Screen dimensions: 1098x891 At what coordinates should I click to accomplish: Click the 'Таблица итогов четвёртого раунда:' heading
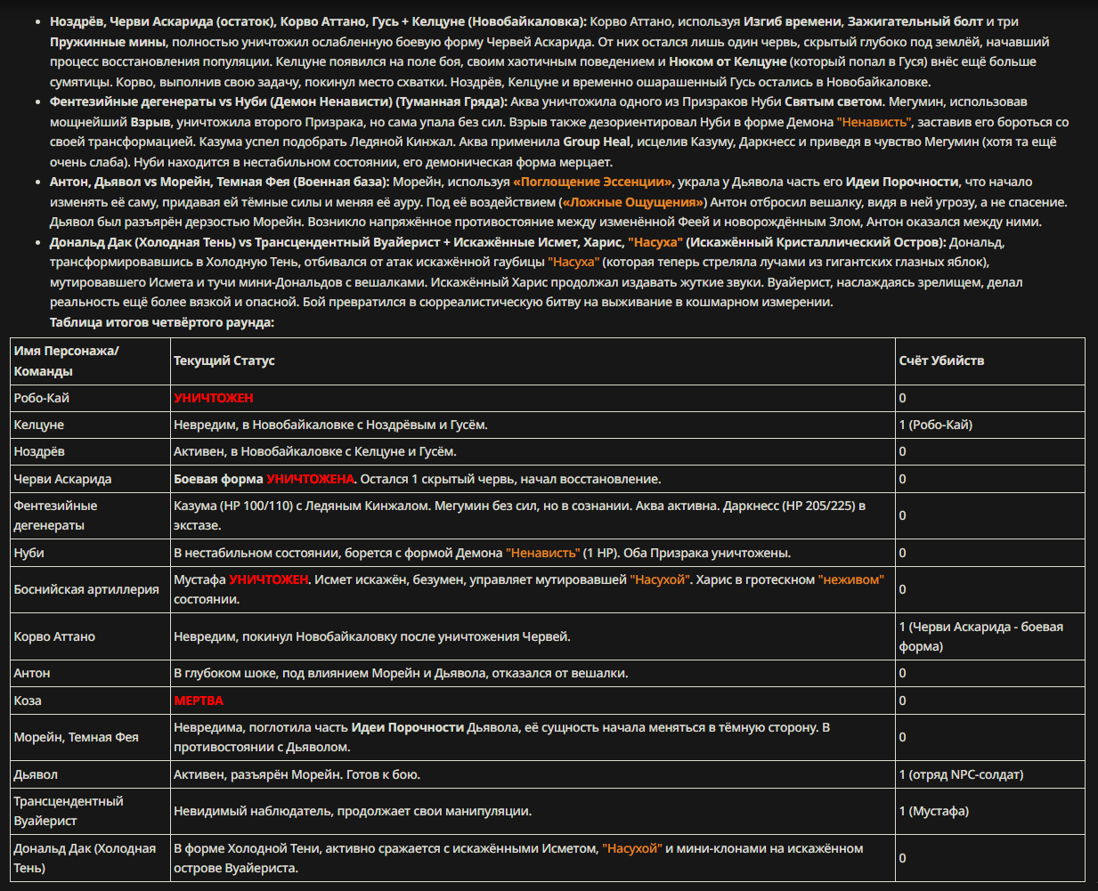click(x=162, y=322)
